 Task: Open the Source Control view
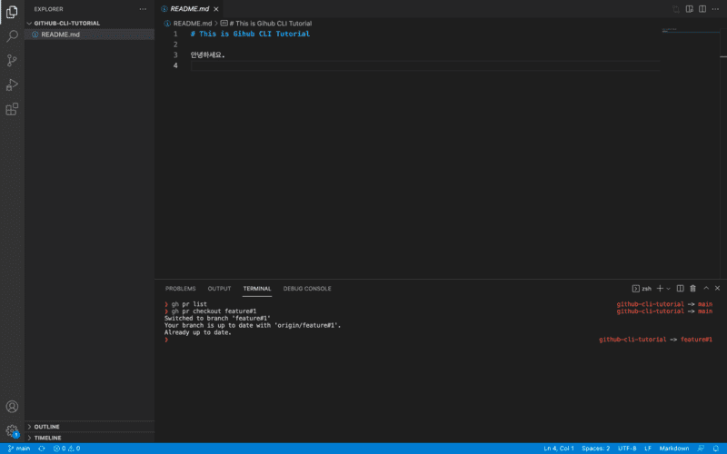click(x=12, y=61)
